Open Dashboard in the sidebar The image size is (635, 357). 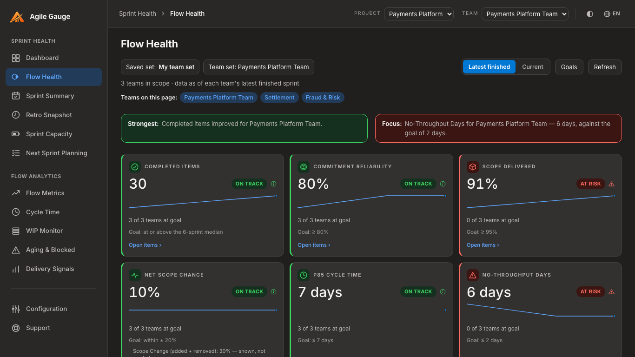point(53,58)
